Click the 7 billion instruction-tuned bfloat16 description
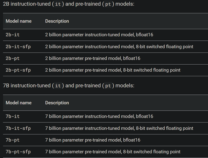The width and height of the screenshot is (208, 158). 99,117
